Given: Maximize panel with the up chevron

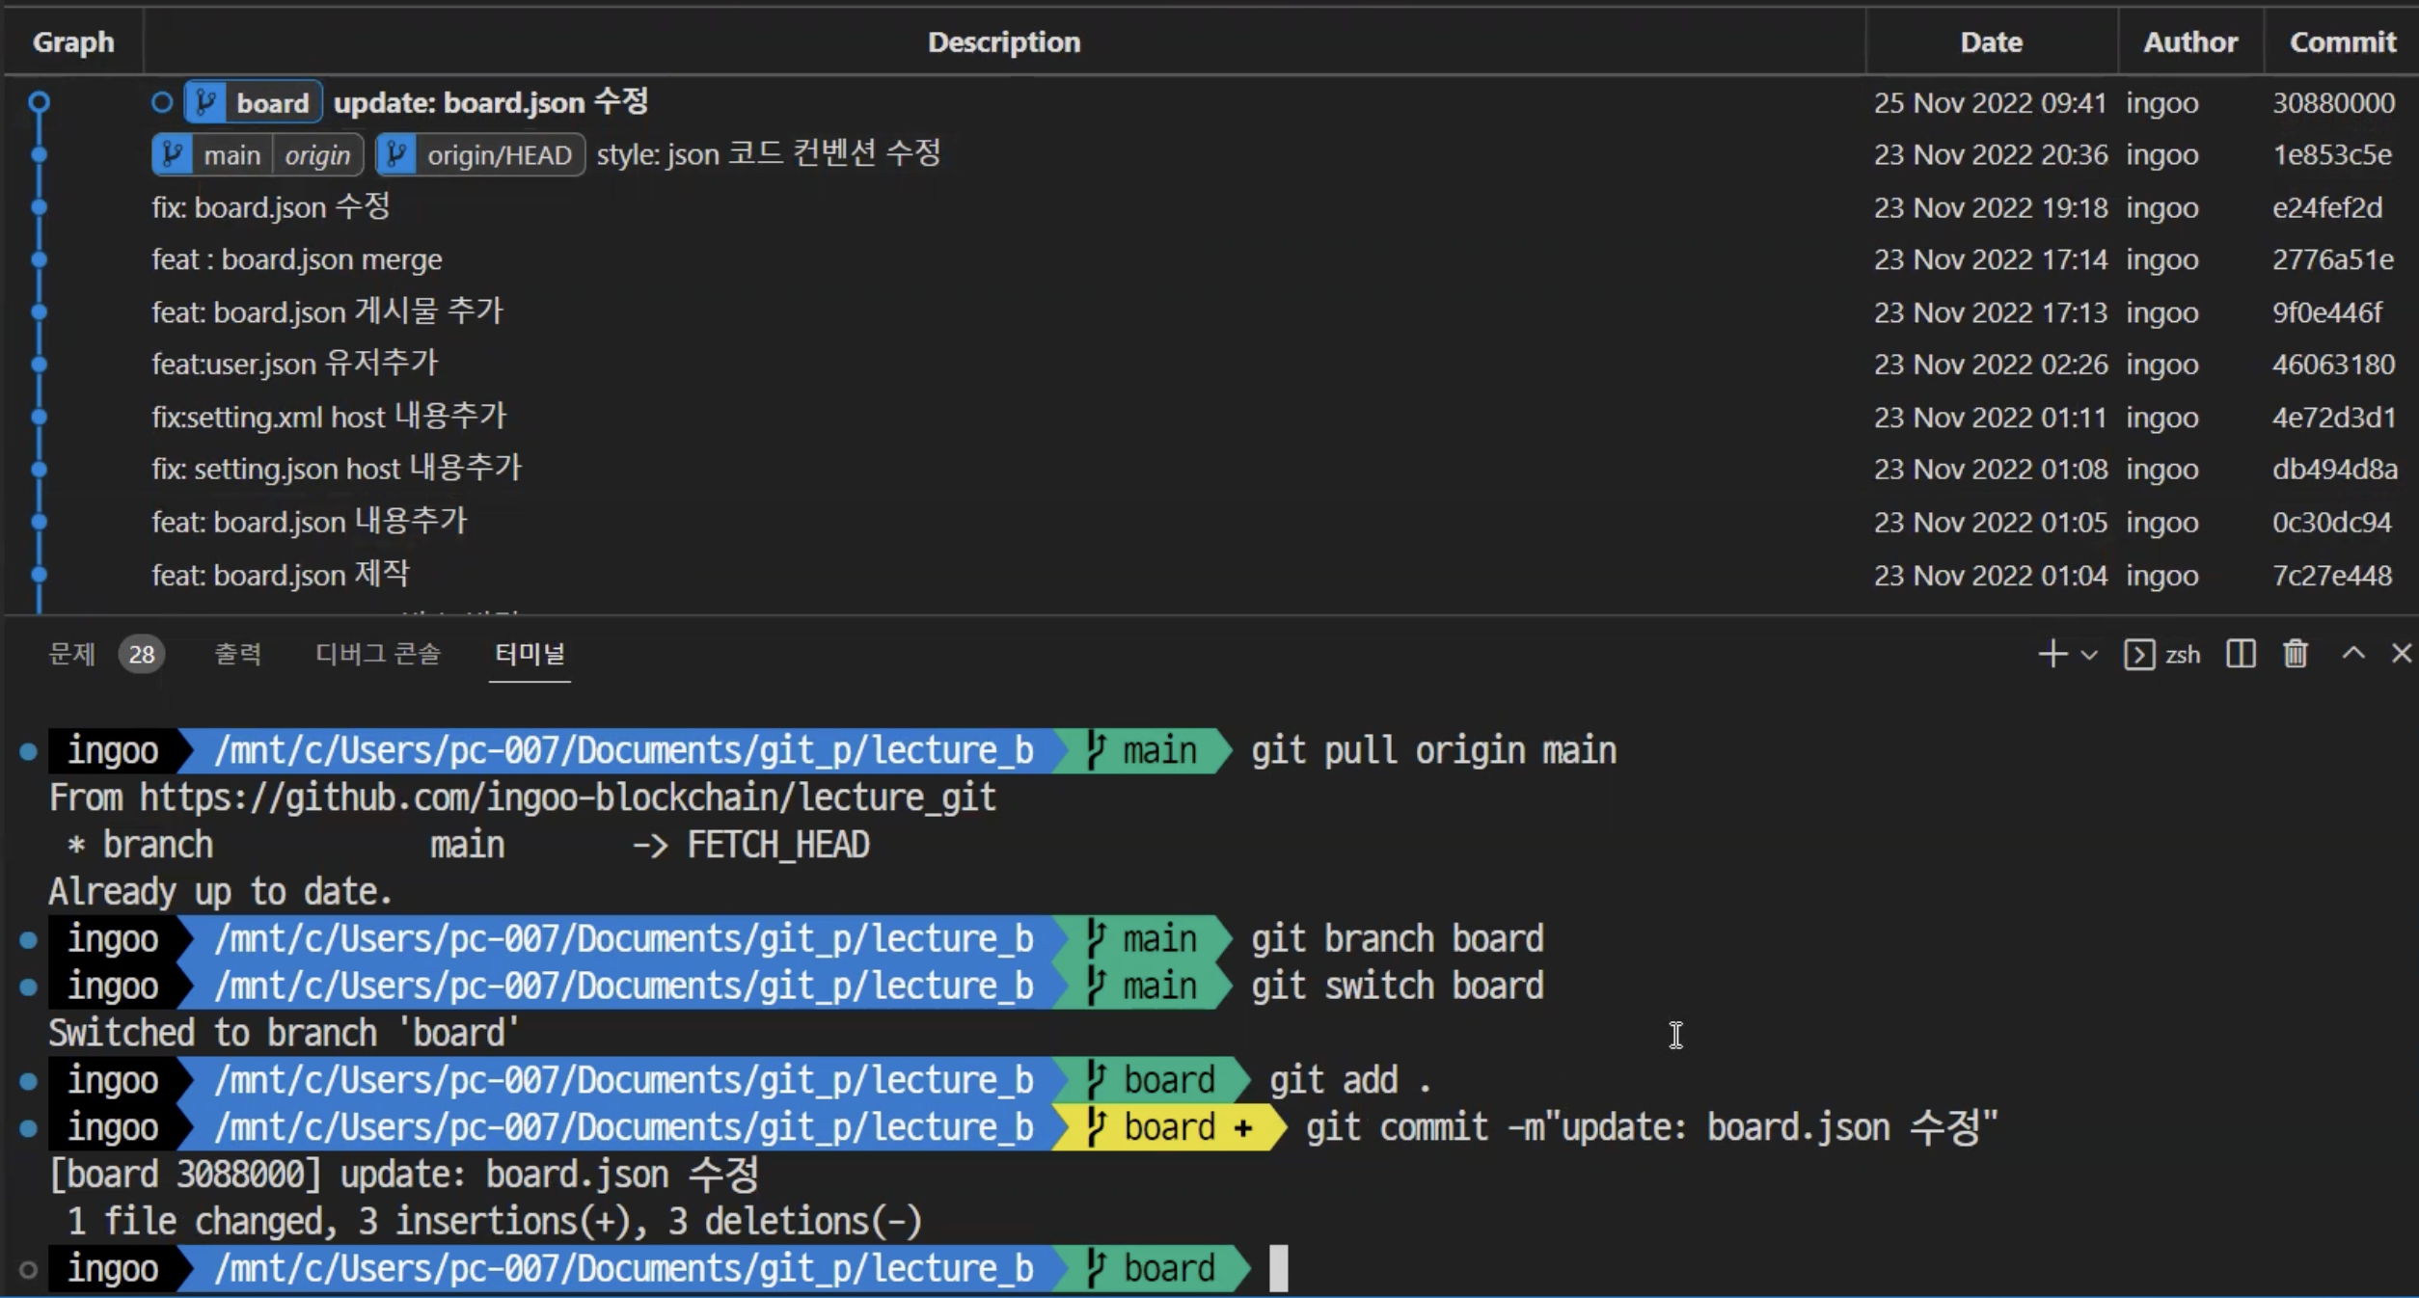Looking at the screenshot, I should [2352, 654].
